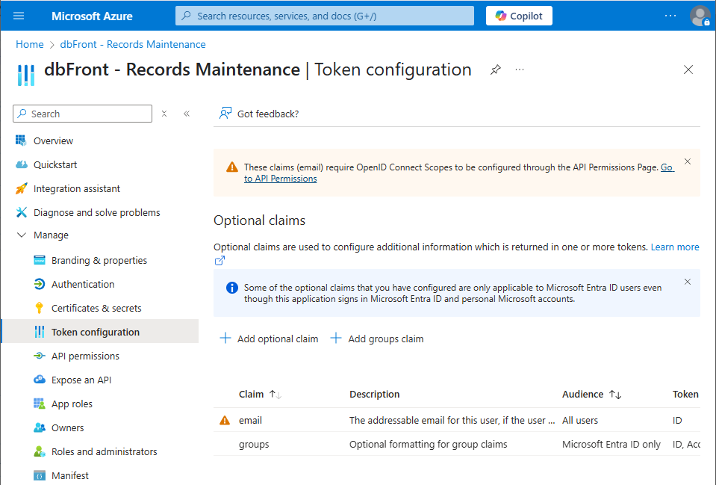Focus the sidebar Search field
Screen dimensions: 716x485
pyautogui.click(x=83, y=114)
